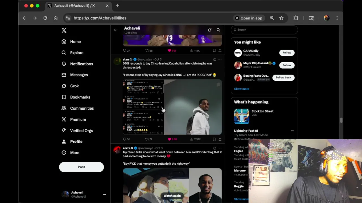Image resolution: width=362 pixels, height=203 pixels.
Task: Open Grok explain on korza post
Action: pyautogui.click(x=215, y=148)
